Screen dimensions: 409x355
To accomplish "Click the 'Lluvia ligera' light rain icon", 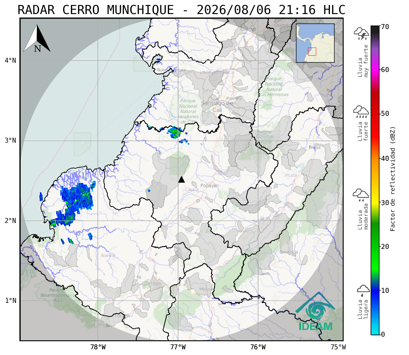I will coord(363,290).
